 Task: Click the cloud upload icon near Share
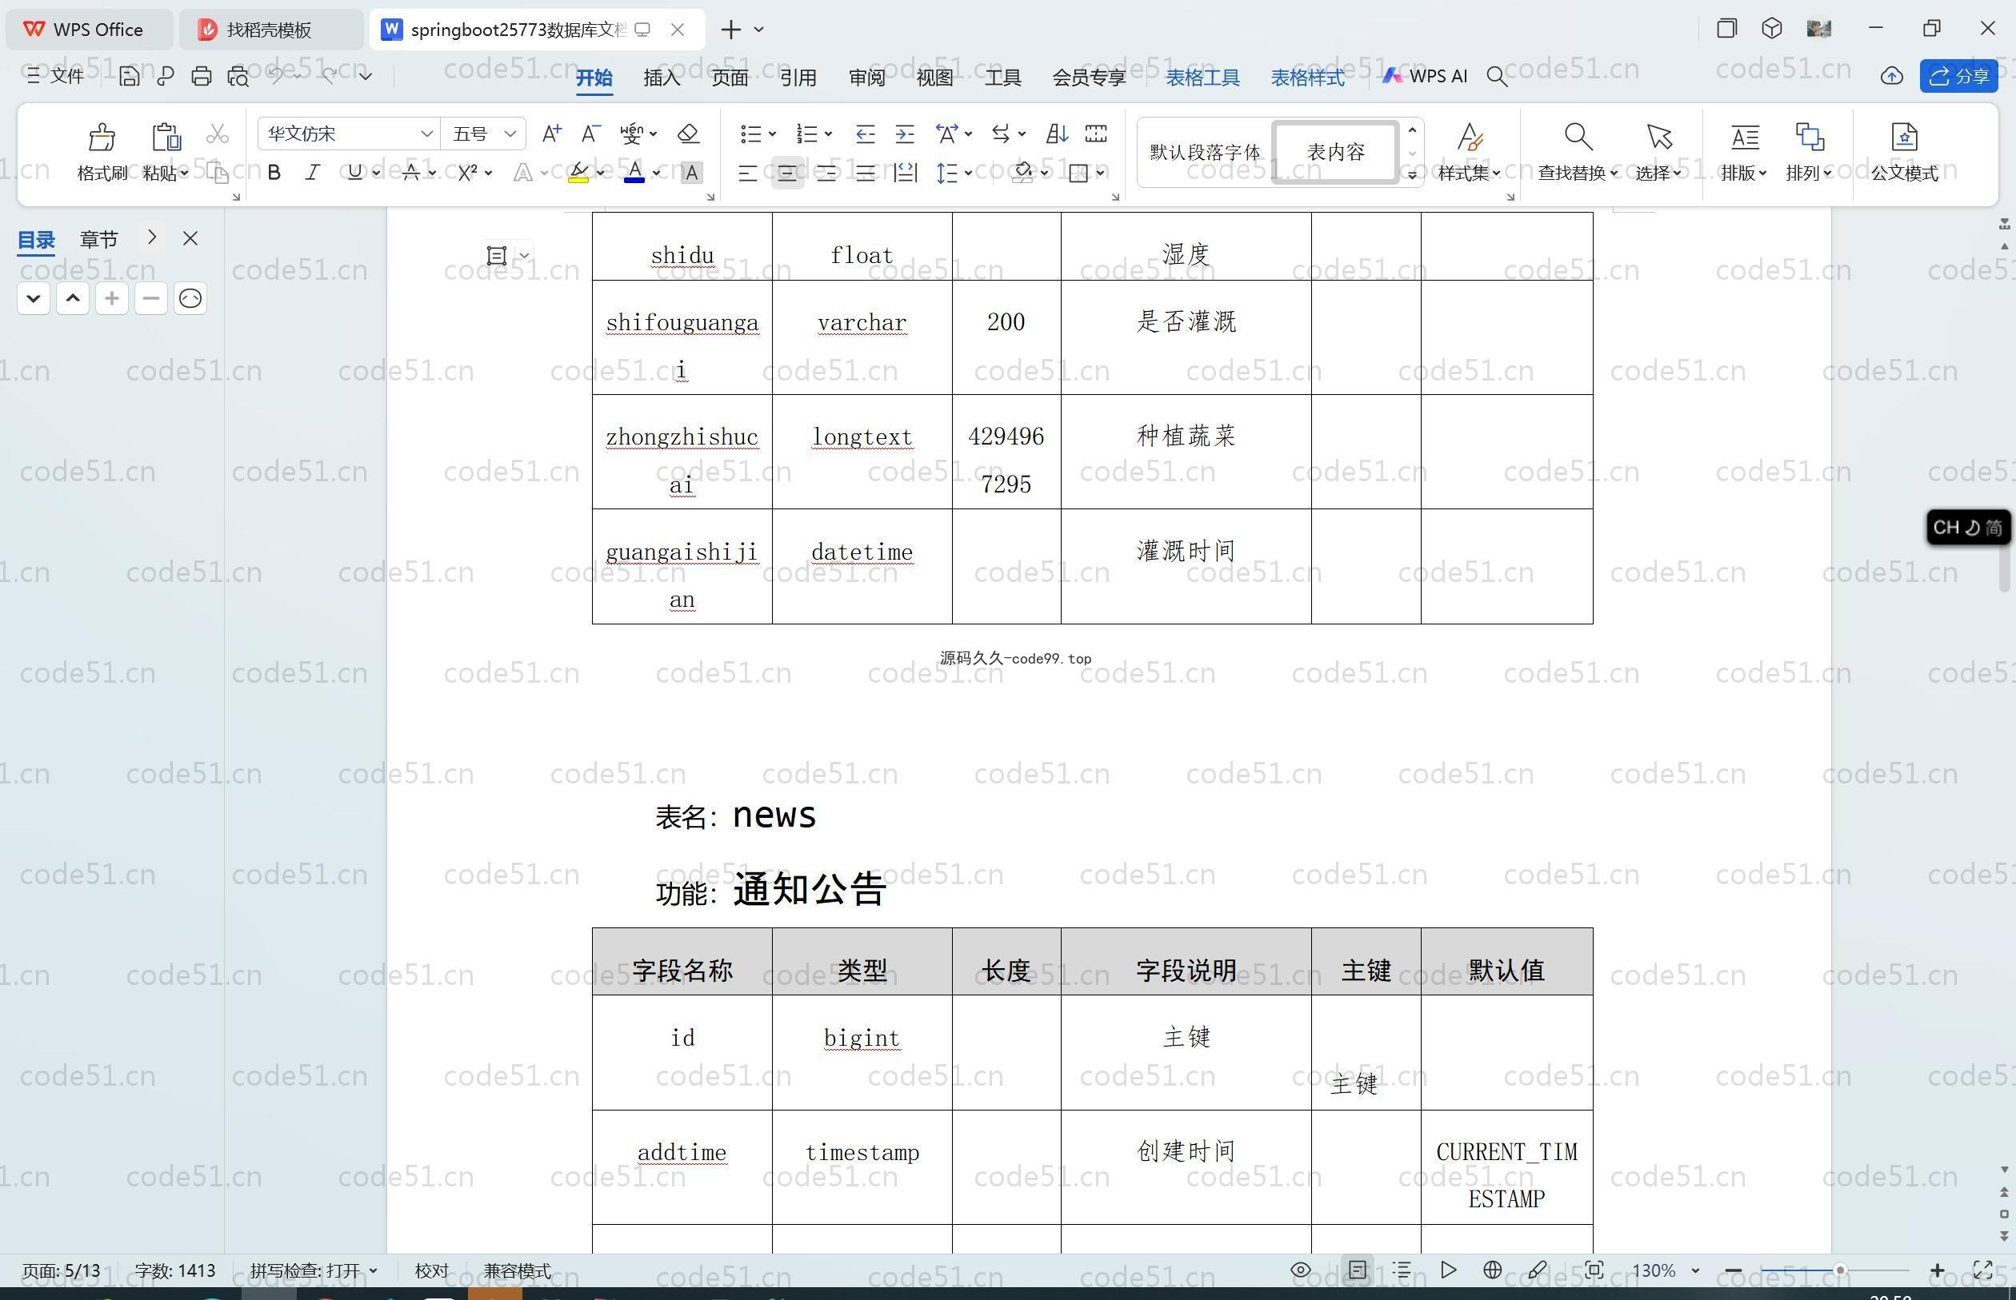pos(1891,77)
